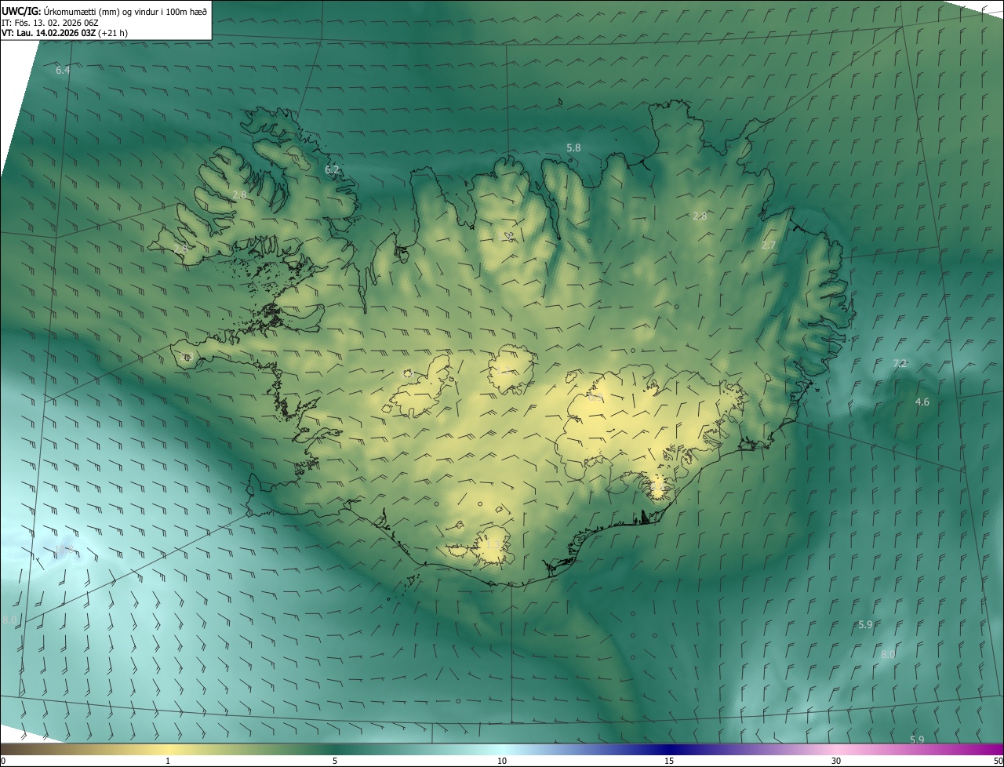Click the colorbar tick label 10

[502, 761]
